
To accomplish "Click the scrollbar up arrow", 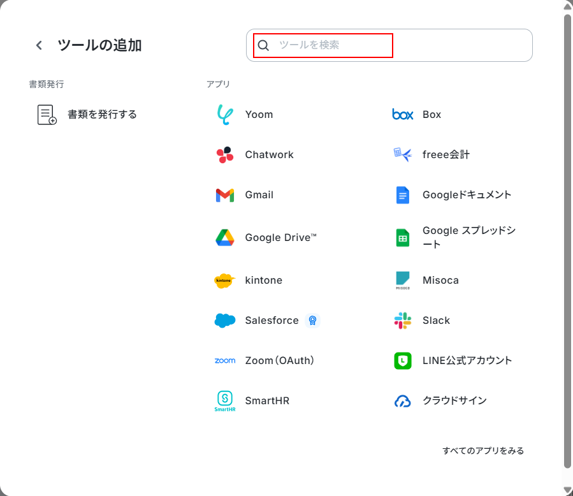I will click(567, 6).
